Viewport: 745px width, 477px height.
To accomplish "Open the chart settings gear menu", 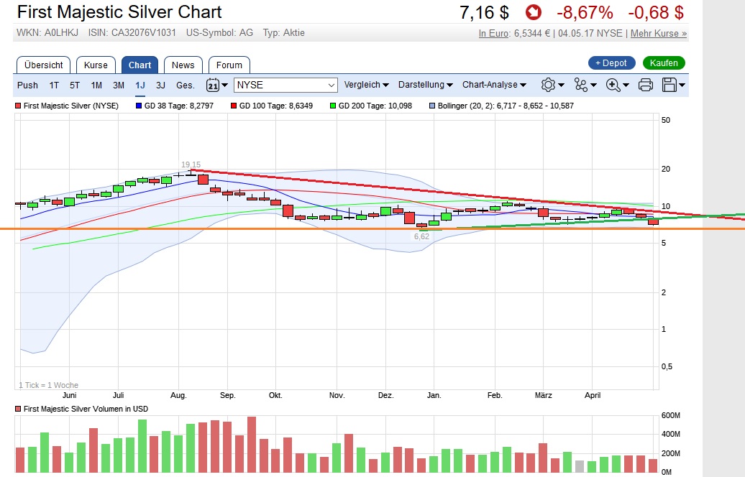I will pos(548,85).
